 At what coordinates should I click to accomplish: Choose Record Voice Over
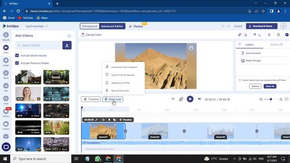coord(123,91)
